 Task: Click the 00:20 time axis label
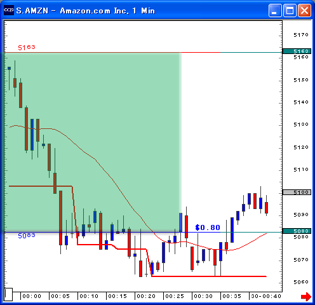pyautogui.click(x=146, y=296)
